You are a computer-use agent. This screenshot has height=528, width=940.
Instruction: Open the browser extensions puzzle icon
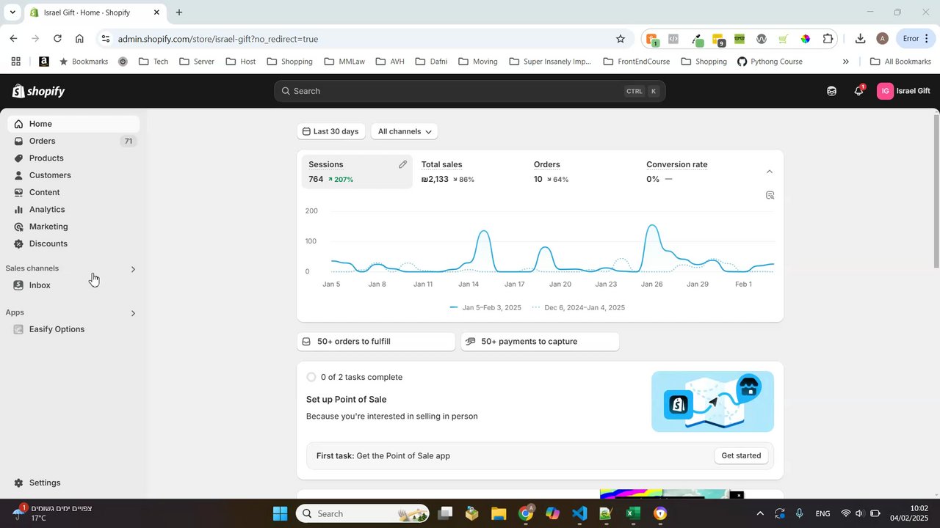[x=828, y=39]
